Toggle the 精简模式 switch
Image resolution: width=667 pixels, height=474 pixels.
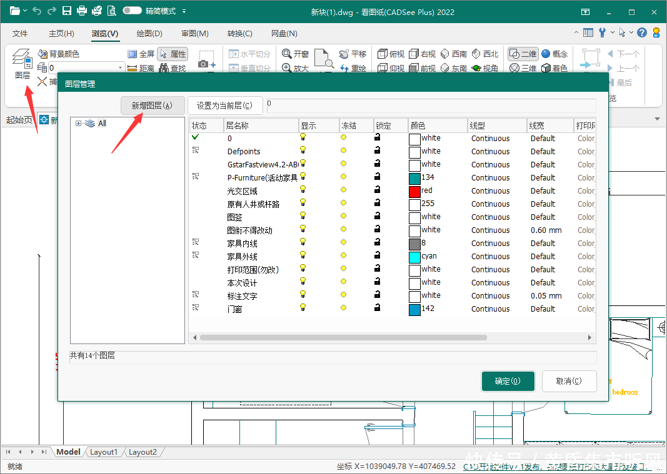132,11
